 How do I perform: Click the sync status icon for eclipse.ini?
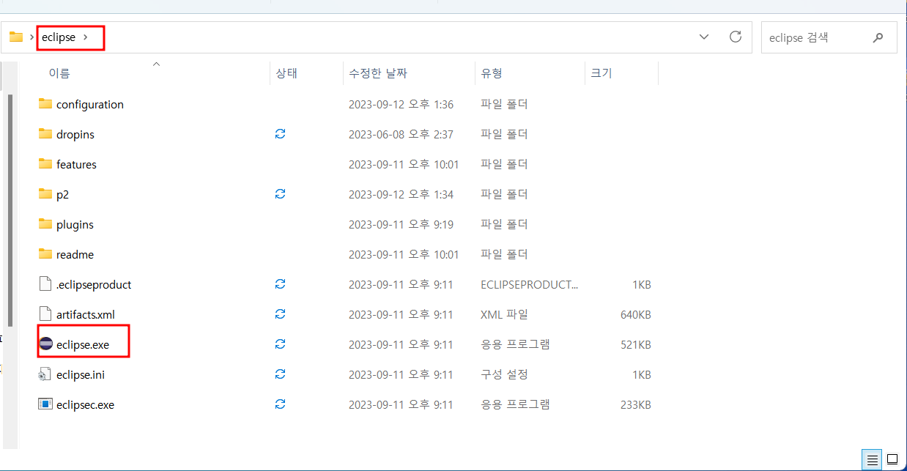[280, 374]
